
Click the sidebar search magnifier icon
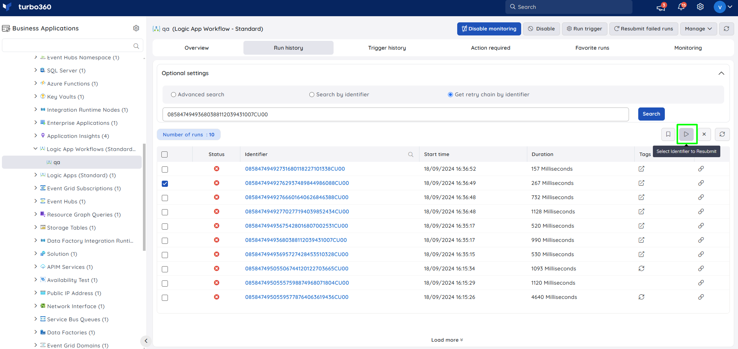136,46
